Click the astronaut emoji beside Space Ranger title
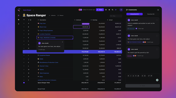 point(24,15)
